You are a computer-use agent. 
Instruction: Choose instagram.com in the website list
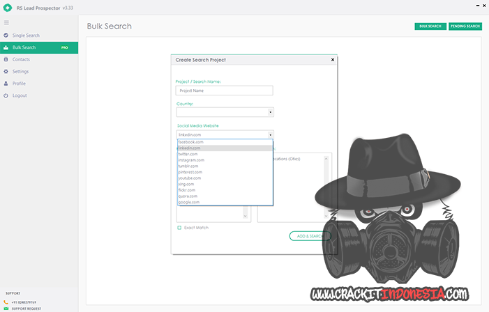click(x=191, y=160)
